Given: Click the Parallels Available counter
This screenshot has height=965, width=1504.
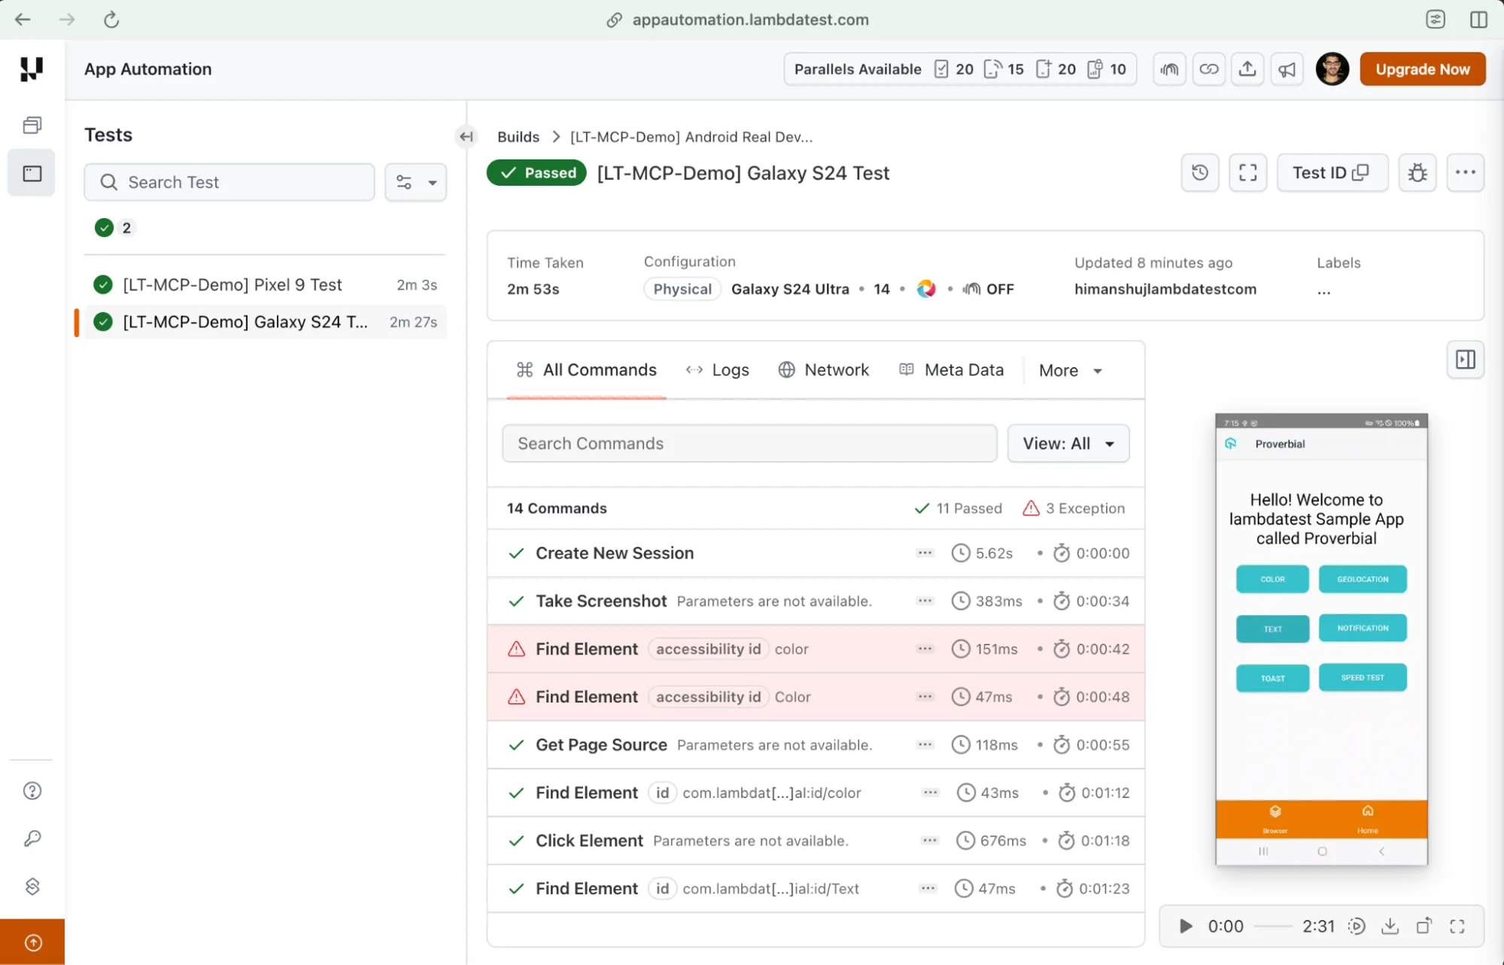Looking at the screenshot, I should pyautogui.click(x=960, y=69).
